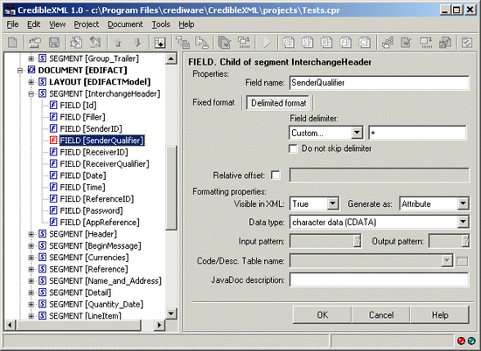Tick the Relative offset checkbox
481x351 pixels.
pyautogui.click(x=275, y=175)
